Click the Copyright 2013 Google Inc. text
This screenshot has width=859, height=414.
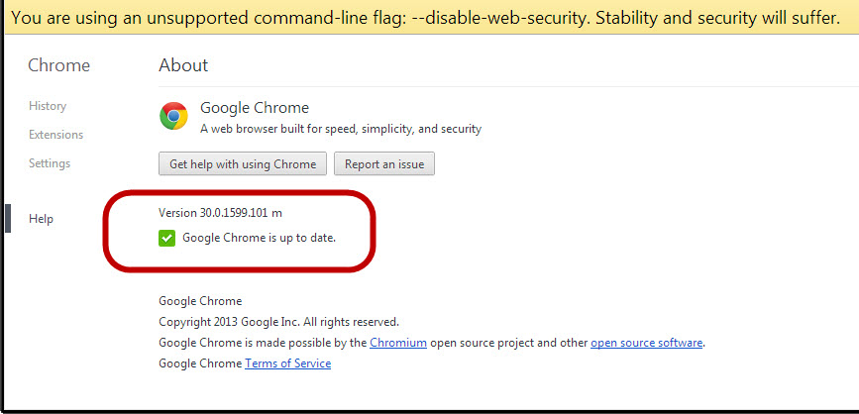point(278,322)
